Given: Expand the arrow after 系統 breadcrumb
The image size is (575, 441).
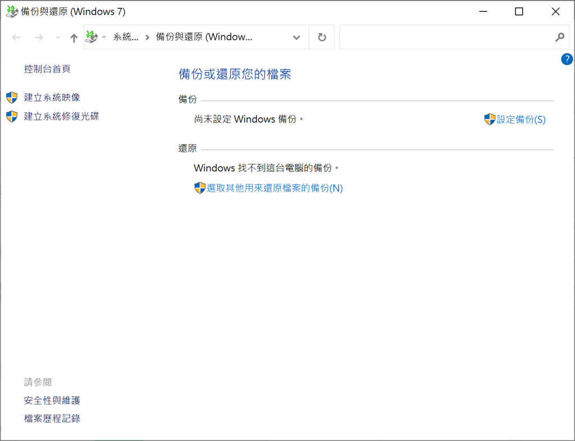Looking at the screenshot, I should [147, 38].
